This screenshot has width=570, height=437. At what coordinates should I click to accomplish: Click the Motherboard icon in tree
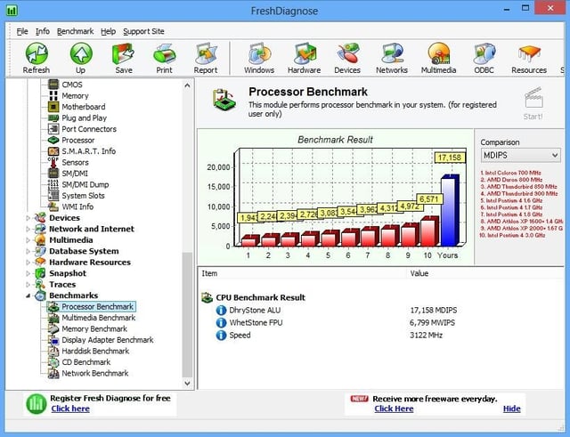[x=53, y=107]
